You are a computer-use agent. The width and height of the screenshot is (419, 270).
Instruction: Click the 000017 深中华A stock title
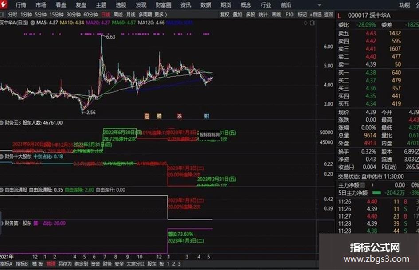(x=369, y=16)
